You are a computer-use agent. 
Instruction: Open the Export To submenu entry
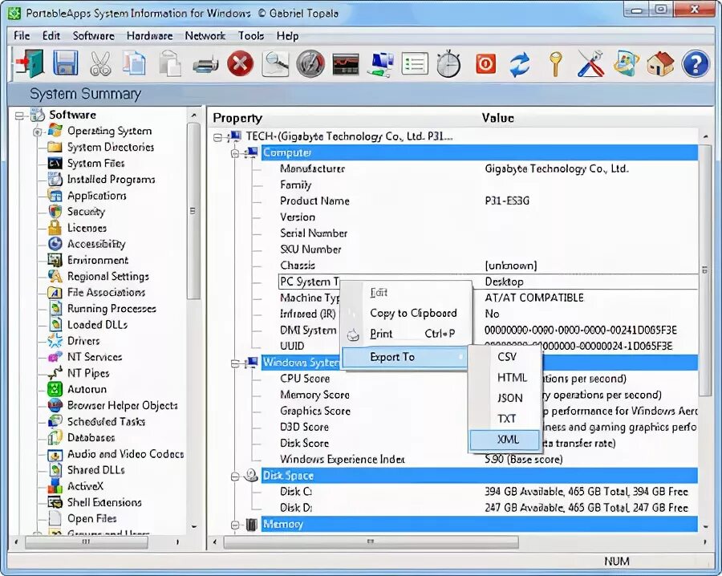pyautogui.click(x=405, y=357)
